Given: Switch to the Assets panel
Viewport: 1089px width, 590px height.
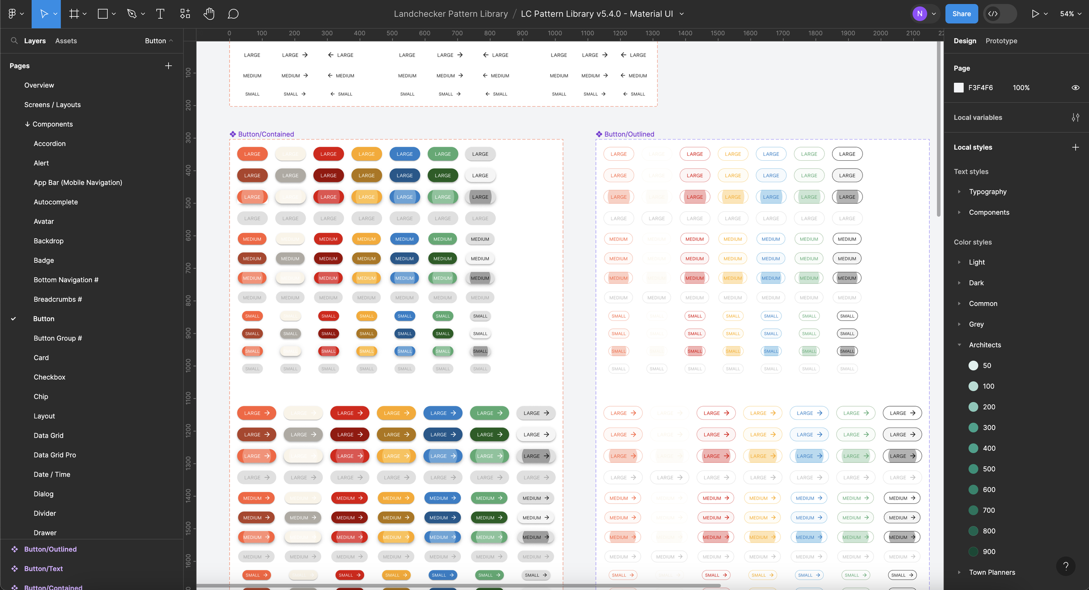Looking at the screenshot, I should click(66, 40).
